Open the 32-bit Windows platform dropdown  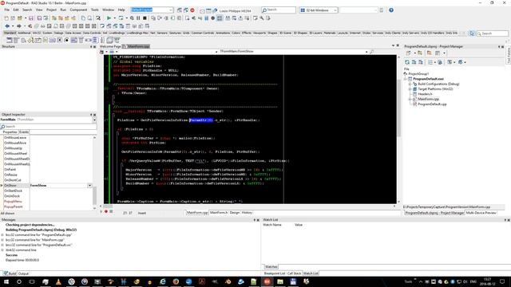click(335, 10)
